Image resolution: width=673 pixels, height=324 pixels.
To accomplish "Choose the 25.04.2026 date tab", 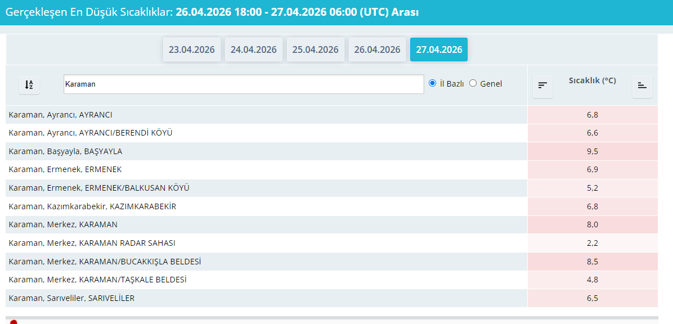I will (315, 49).
